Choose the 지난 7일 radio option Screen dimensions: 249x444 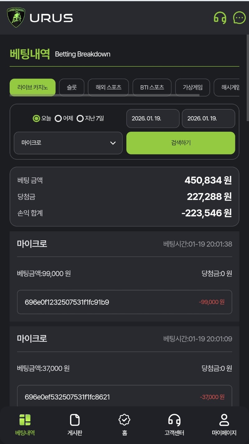tap(80, 118)
